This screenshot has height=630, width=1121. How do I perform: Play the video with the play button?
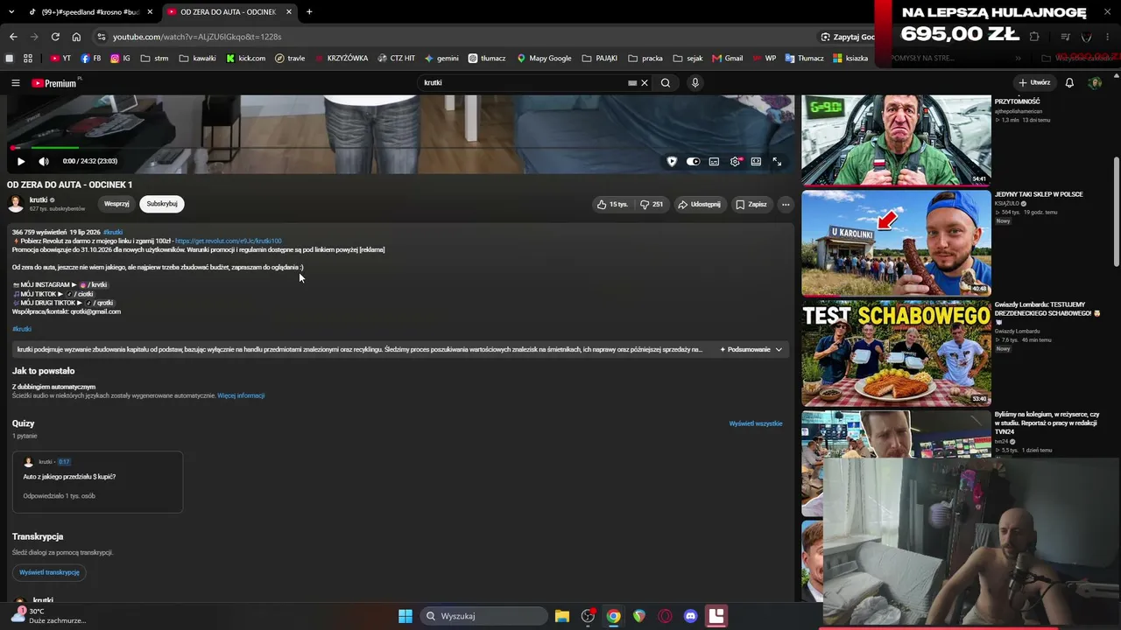tap(21, 161)
